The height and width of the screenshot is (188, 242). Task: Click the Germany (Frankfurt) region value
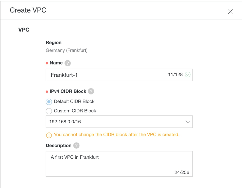pos(67,50)
